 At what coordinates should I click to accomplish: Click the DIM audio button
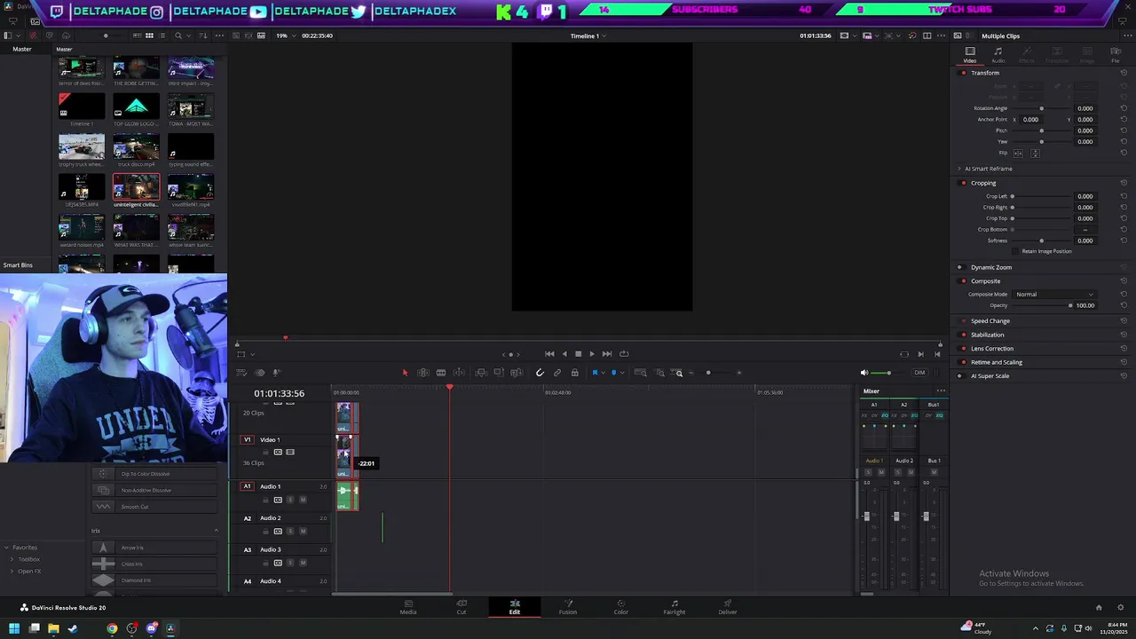(x=919, y=373)
